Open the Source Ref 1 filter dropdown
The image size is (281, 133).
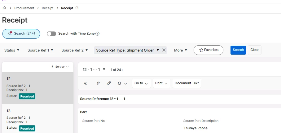click(x=40, y=50)
